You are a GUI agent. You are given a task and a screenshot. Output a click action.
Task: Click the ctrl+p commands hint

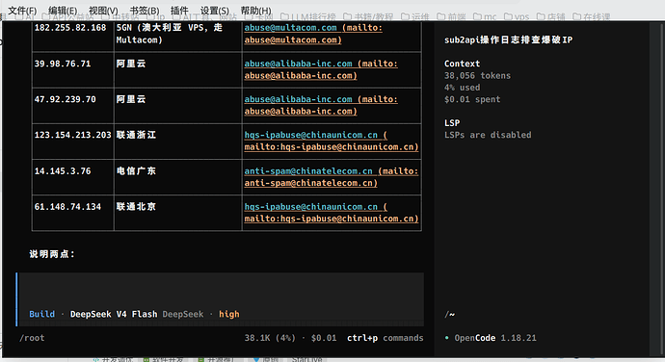tap(386, 338)
